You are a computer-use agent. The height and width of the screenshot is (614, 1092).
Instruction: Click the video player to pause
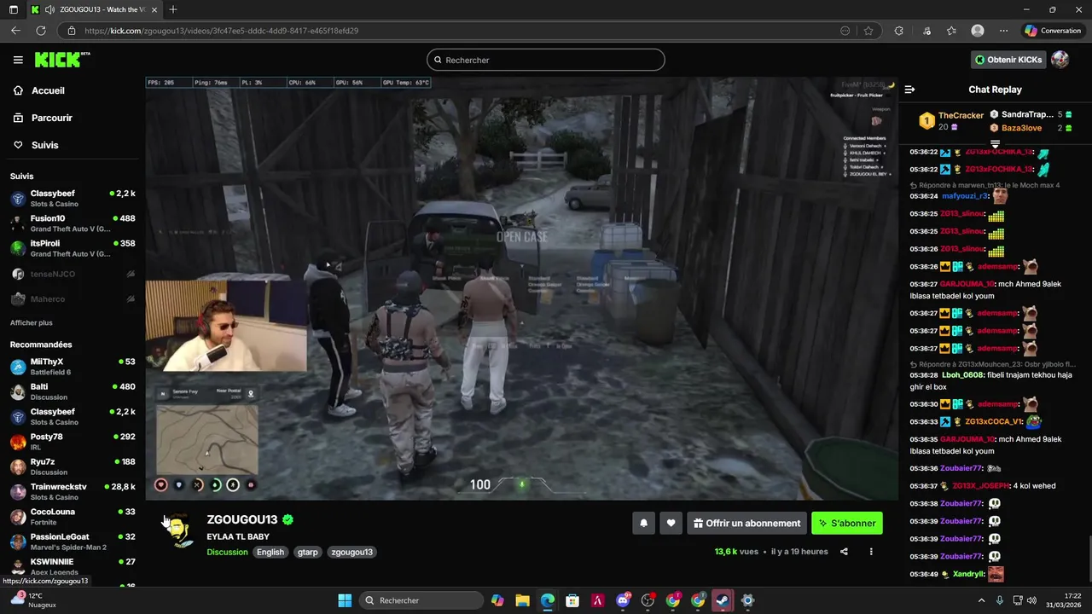pos(521,288)
